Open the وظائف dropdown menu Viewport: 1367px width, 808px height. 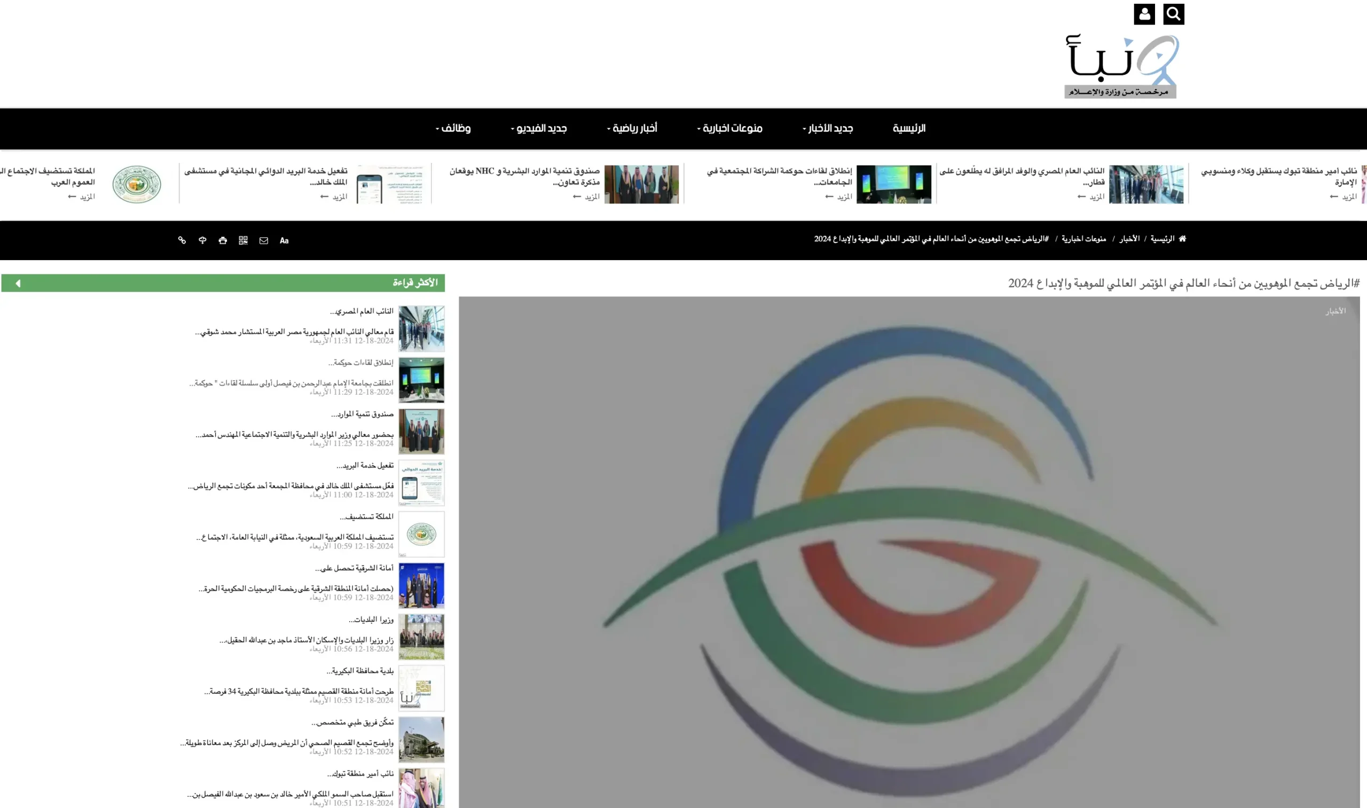coord(453,129)
